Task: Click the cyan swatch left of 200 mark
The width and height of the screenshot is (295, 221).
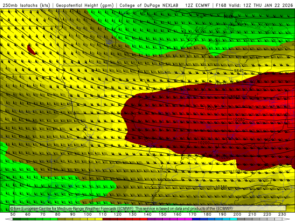Action: (234, 219)
